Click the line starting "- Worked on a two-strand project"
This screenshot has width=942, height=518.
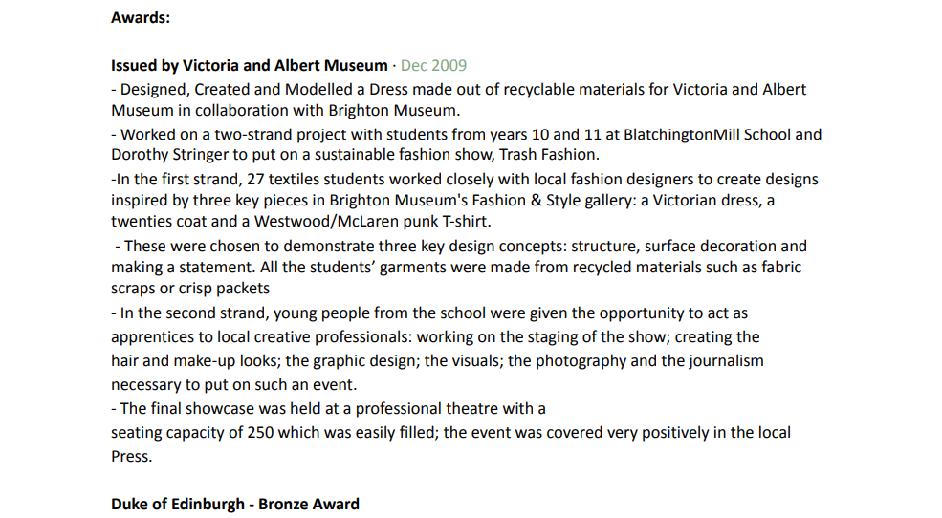point(466,134)
